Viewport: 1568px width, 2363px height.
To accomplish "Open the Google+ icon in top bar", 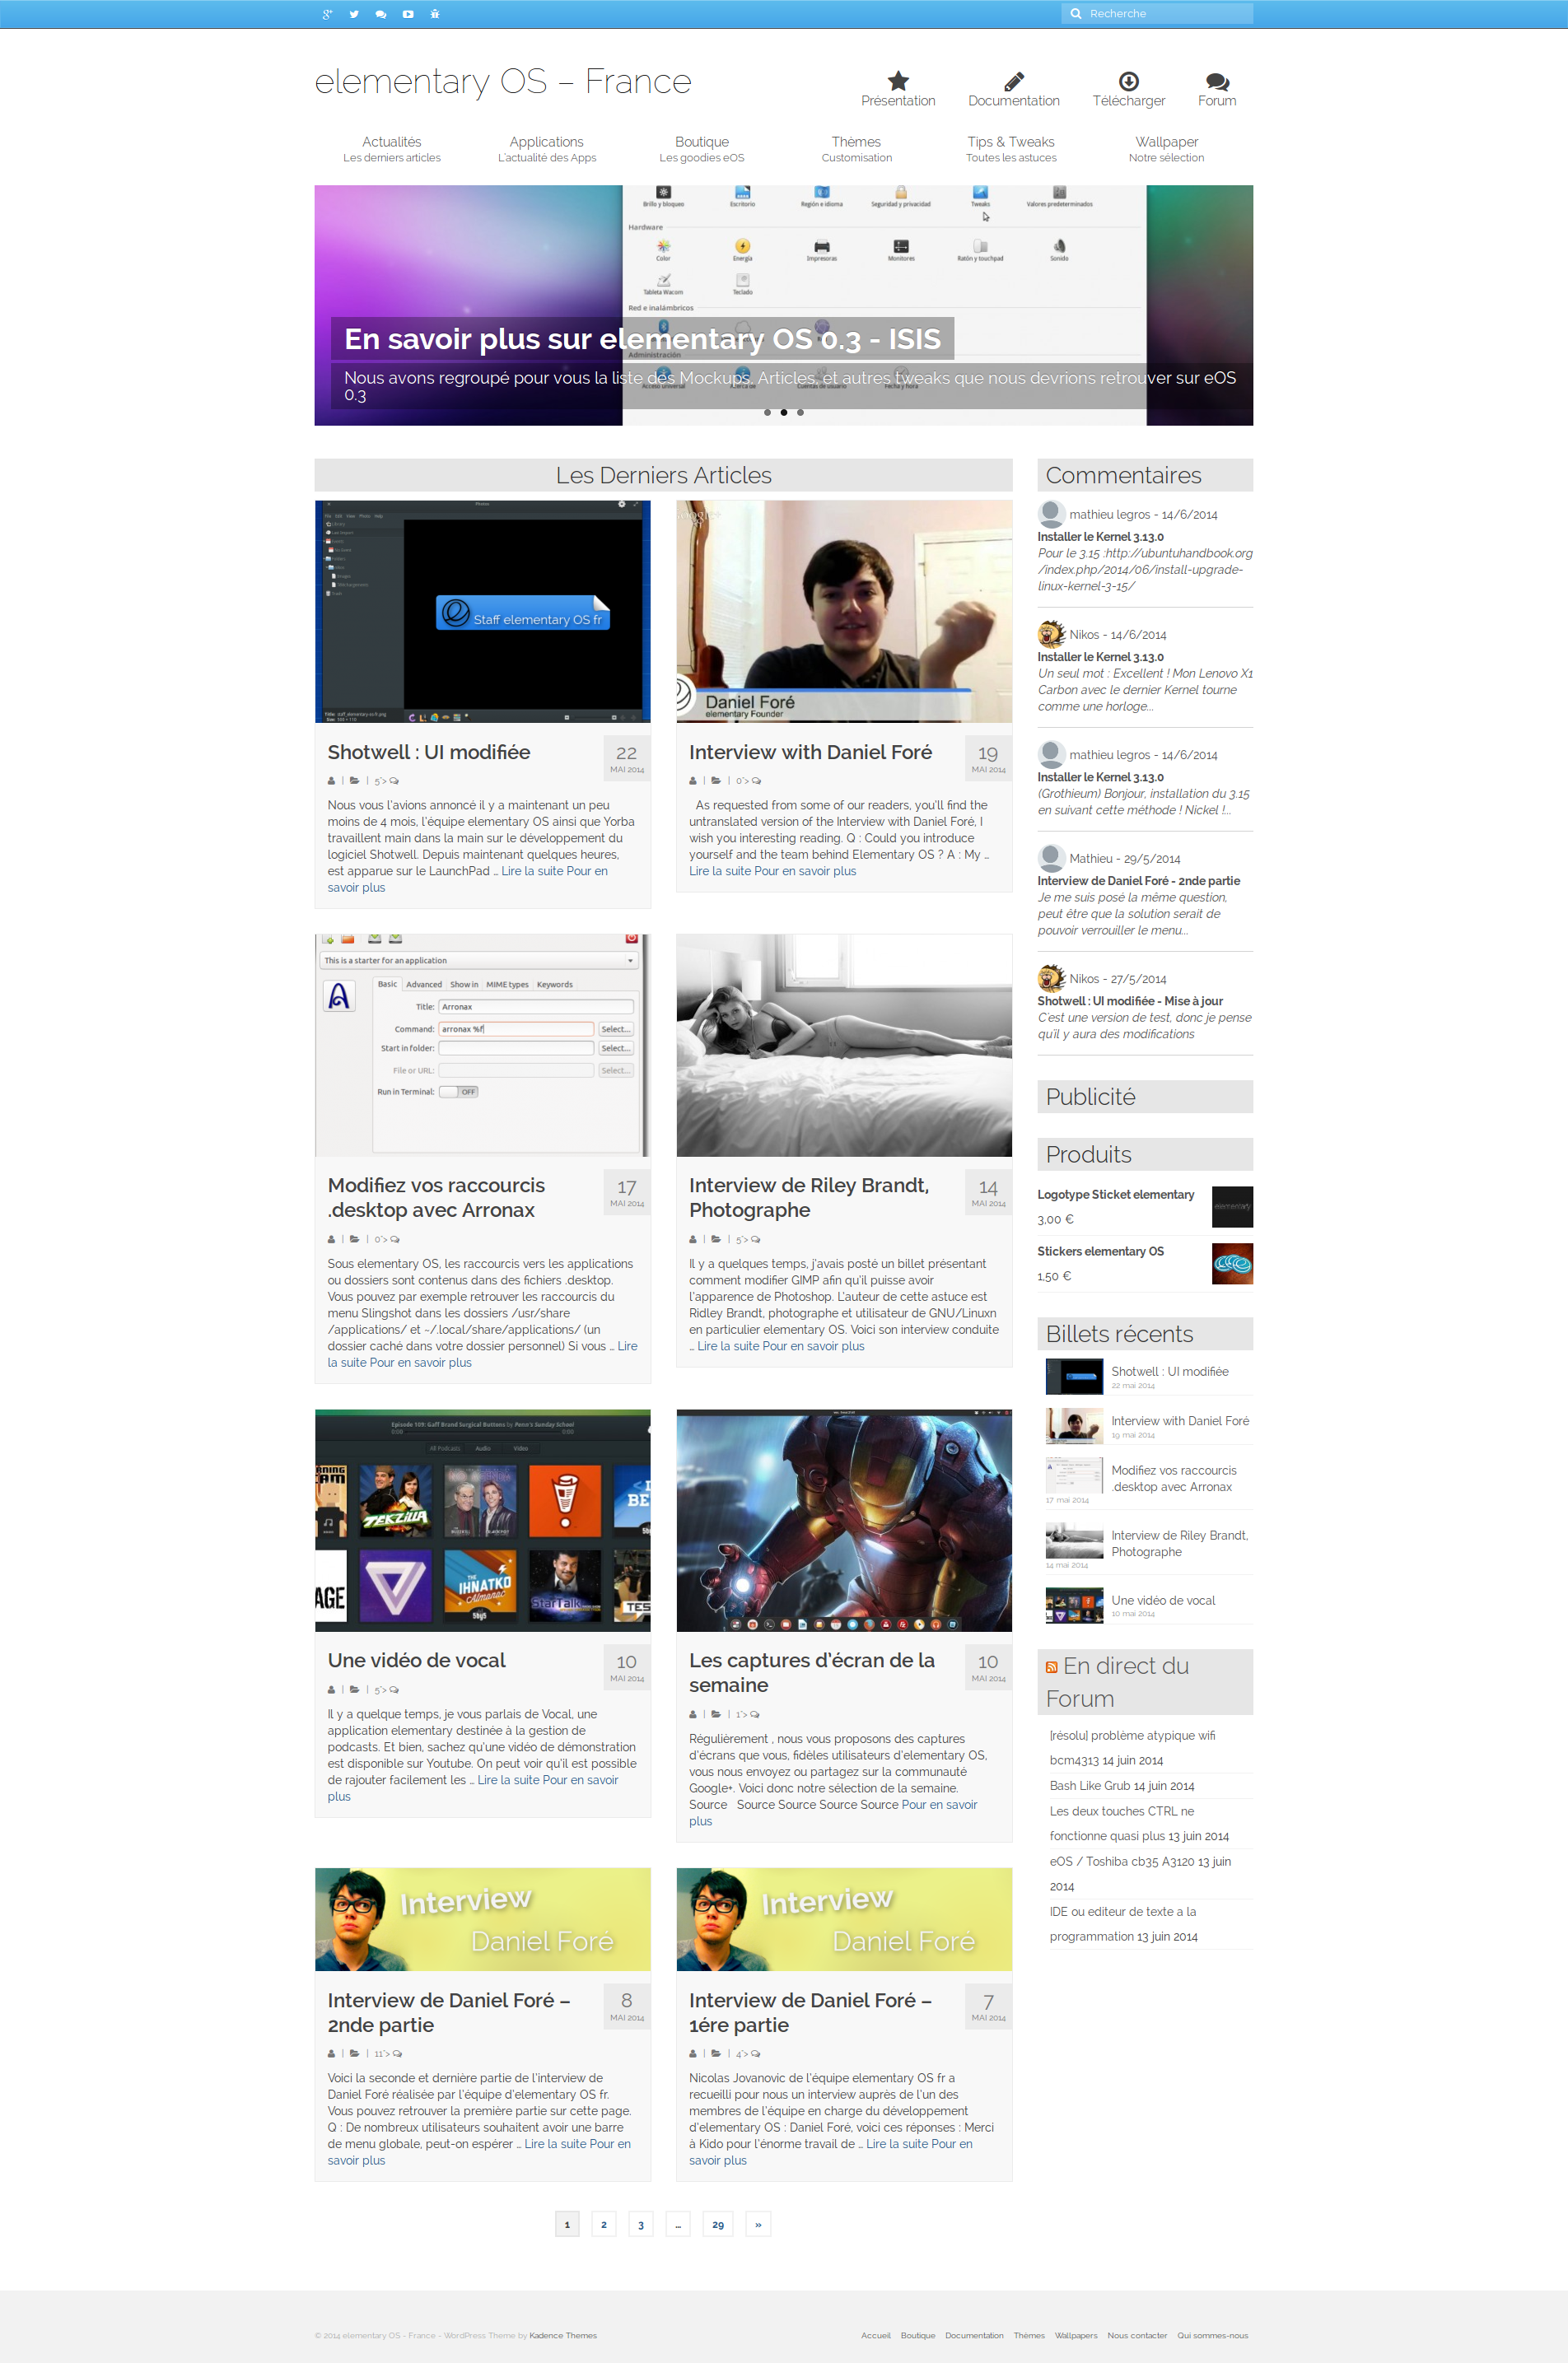I will click(x=327, y=14).
